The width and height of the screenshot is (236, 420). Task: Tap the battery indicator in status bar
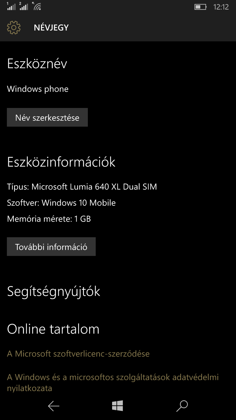[x=200, y=7]
